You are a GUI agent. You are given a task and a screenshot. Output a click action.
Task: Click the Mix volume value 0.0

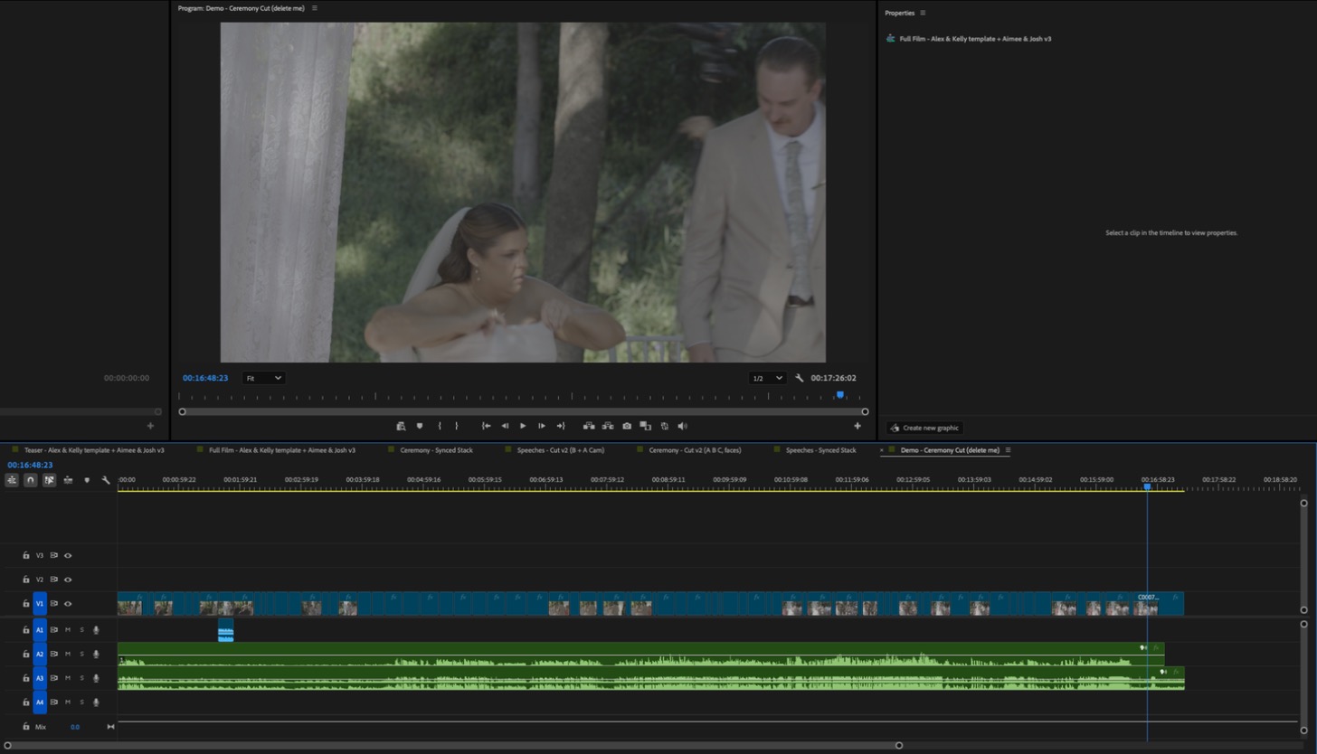point(75,727)
